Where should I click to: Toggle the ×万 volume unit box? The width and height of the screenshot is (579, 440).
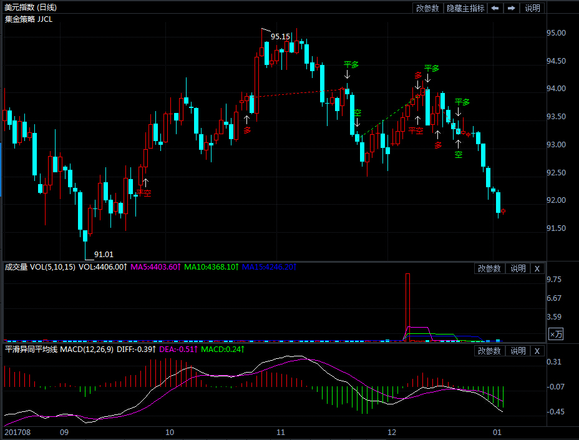[x=556, y=335]
